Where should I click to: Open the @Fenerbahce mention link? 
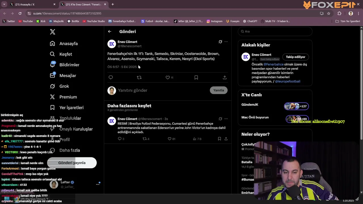273,64
